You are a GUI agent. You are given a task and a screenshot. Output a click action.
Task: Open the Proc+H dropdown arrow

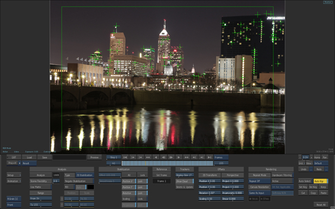(19, 163)
